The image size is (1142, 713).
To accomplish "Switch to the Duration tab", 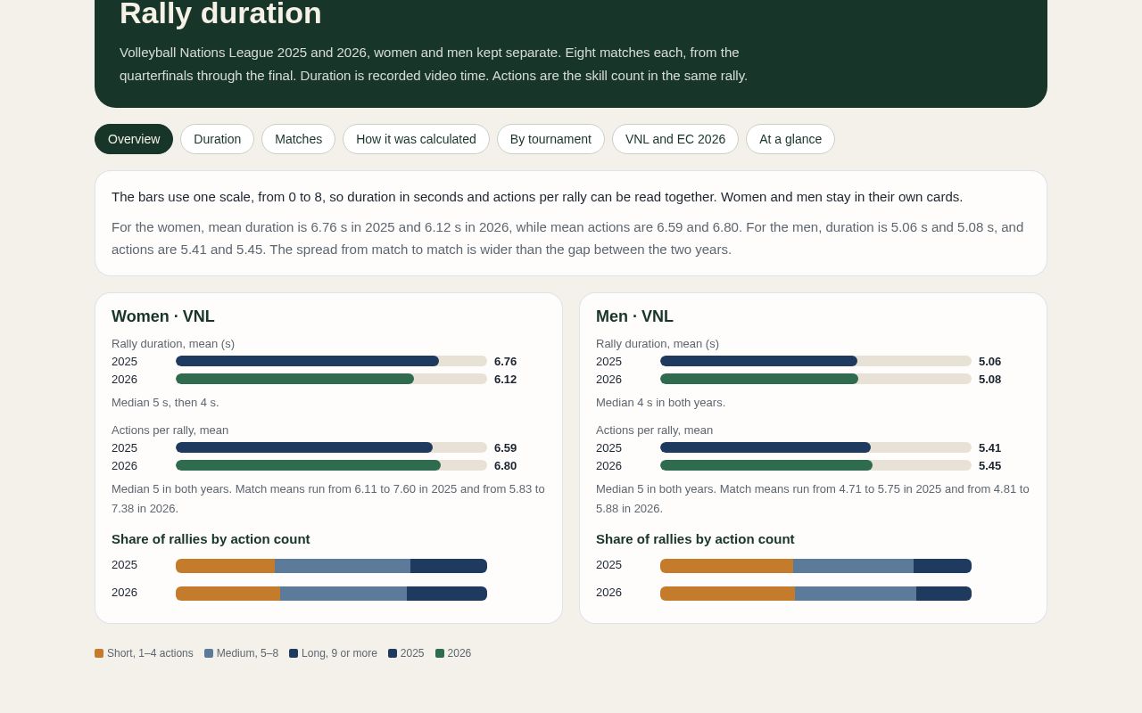I will tap(217, 139).
